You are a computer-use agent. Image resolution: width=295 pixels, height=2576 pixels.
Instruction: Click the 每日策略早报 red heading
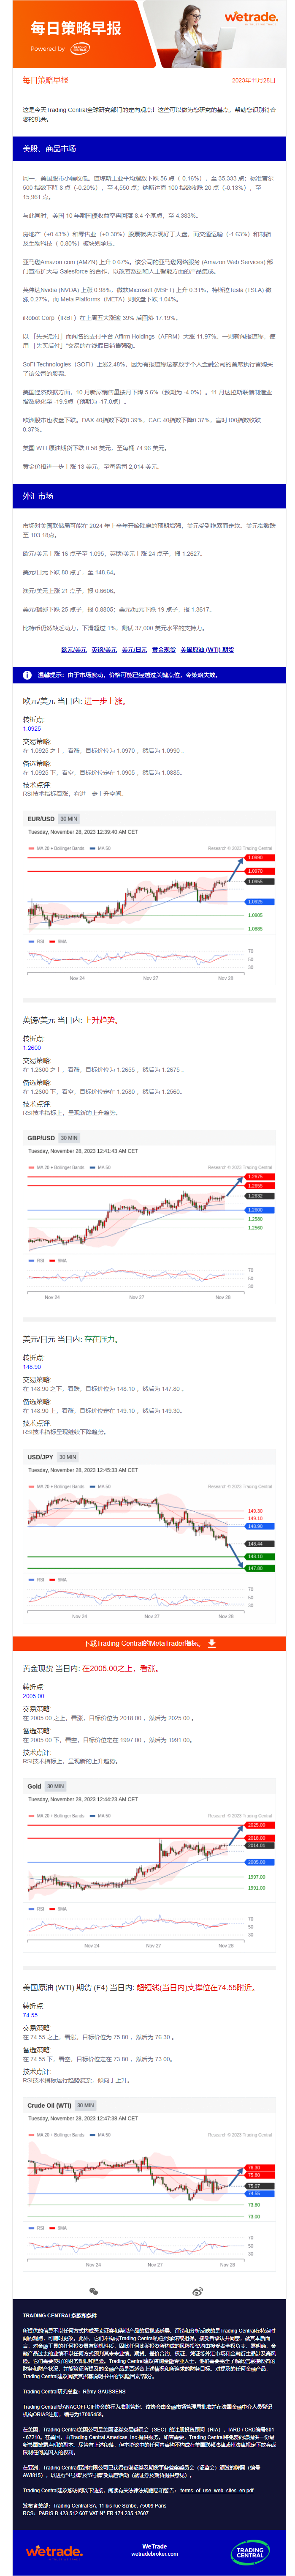46,80
